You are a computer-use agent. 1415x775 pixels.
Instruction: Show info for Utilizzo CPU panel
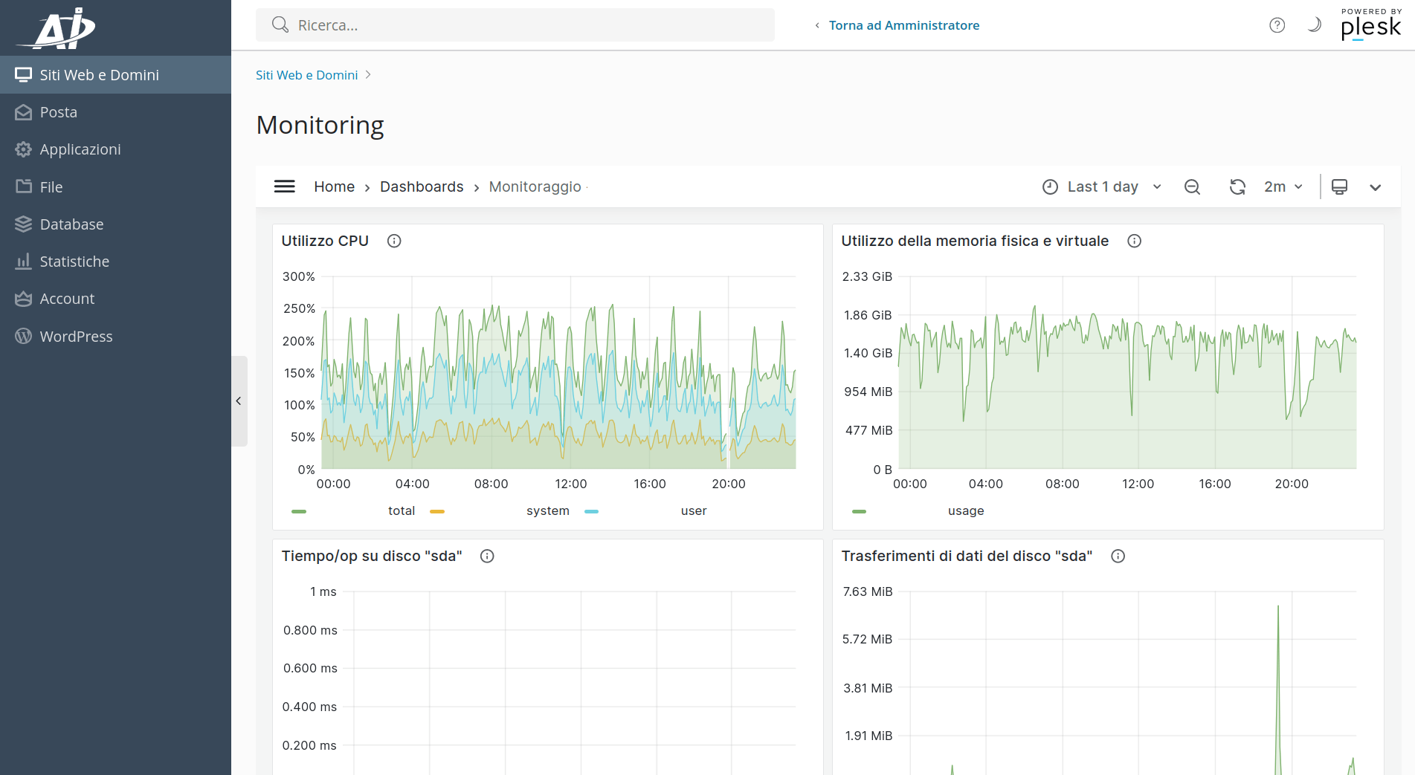point(394,241)
